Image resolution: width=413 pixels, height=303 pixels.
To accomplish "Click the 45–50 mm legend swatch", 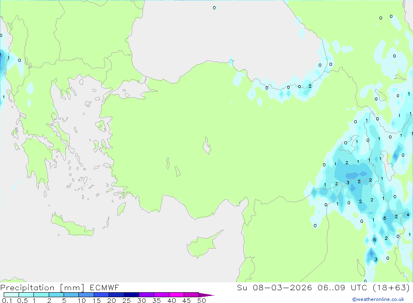I will (192, 295).
